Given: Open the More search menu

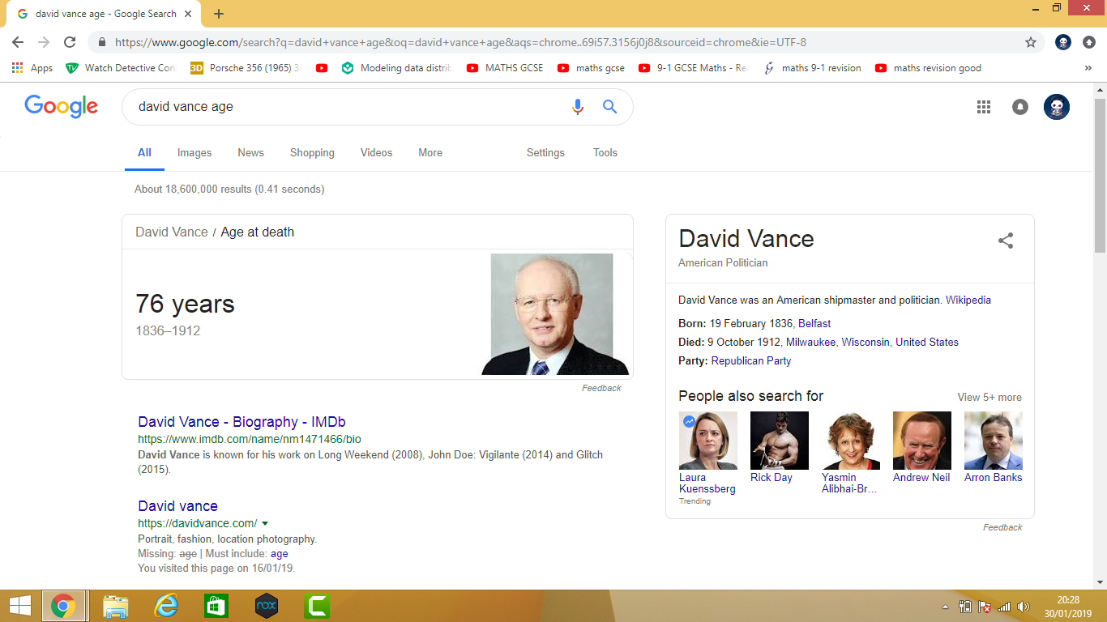Looking at the screenshot, I should point(430,152).
